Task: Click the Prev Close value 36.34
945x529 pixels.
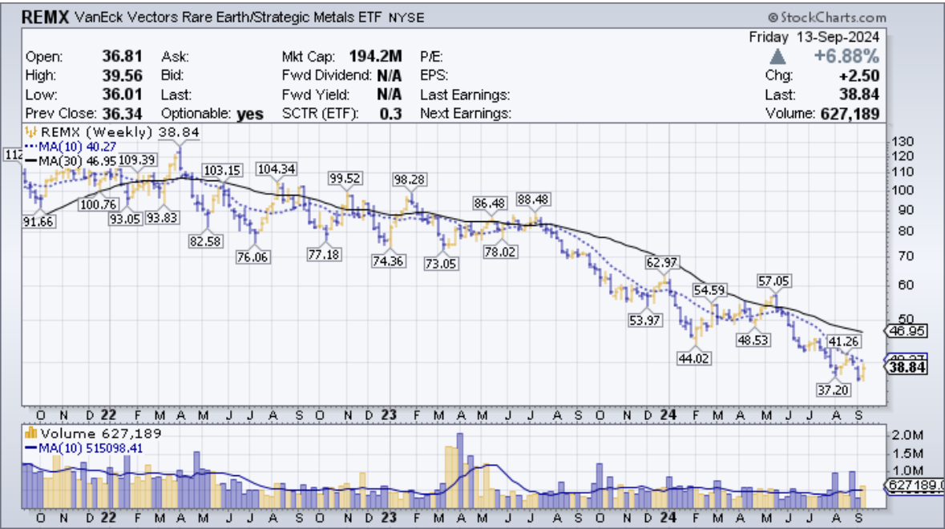Action: [122, 113]
